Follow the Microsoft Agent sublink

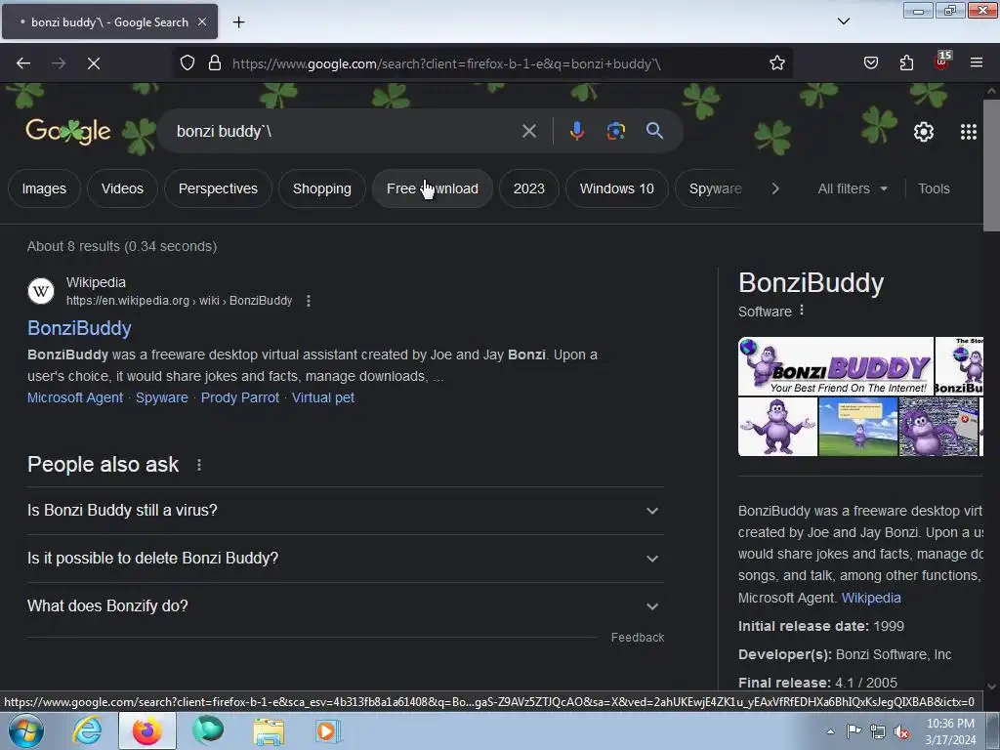point(75,397)
